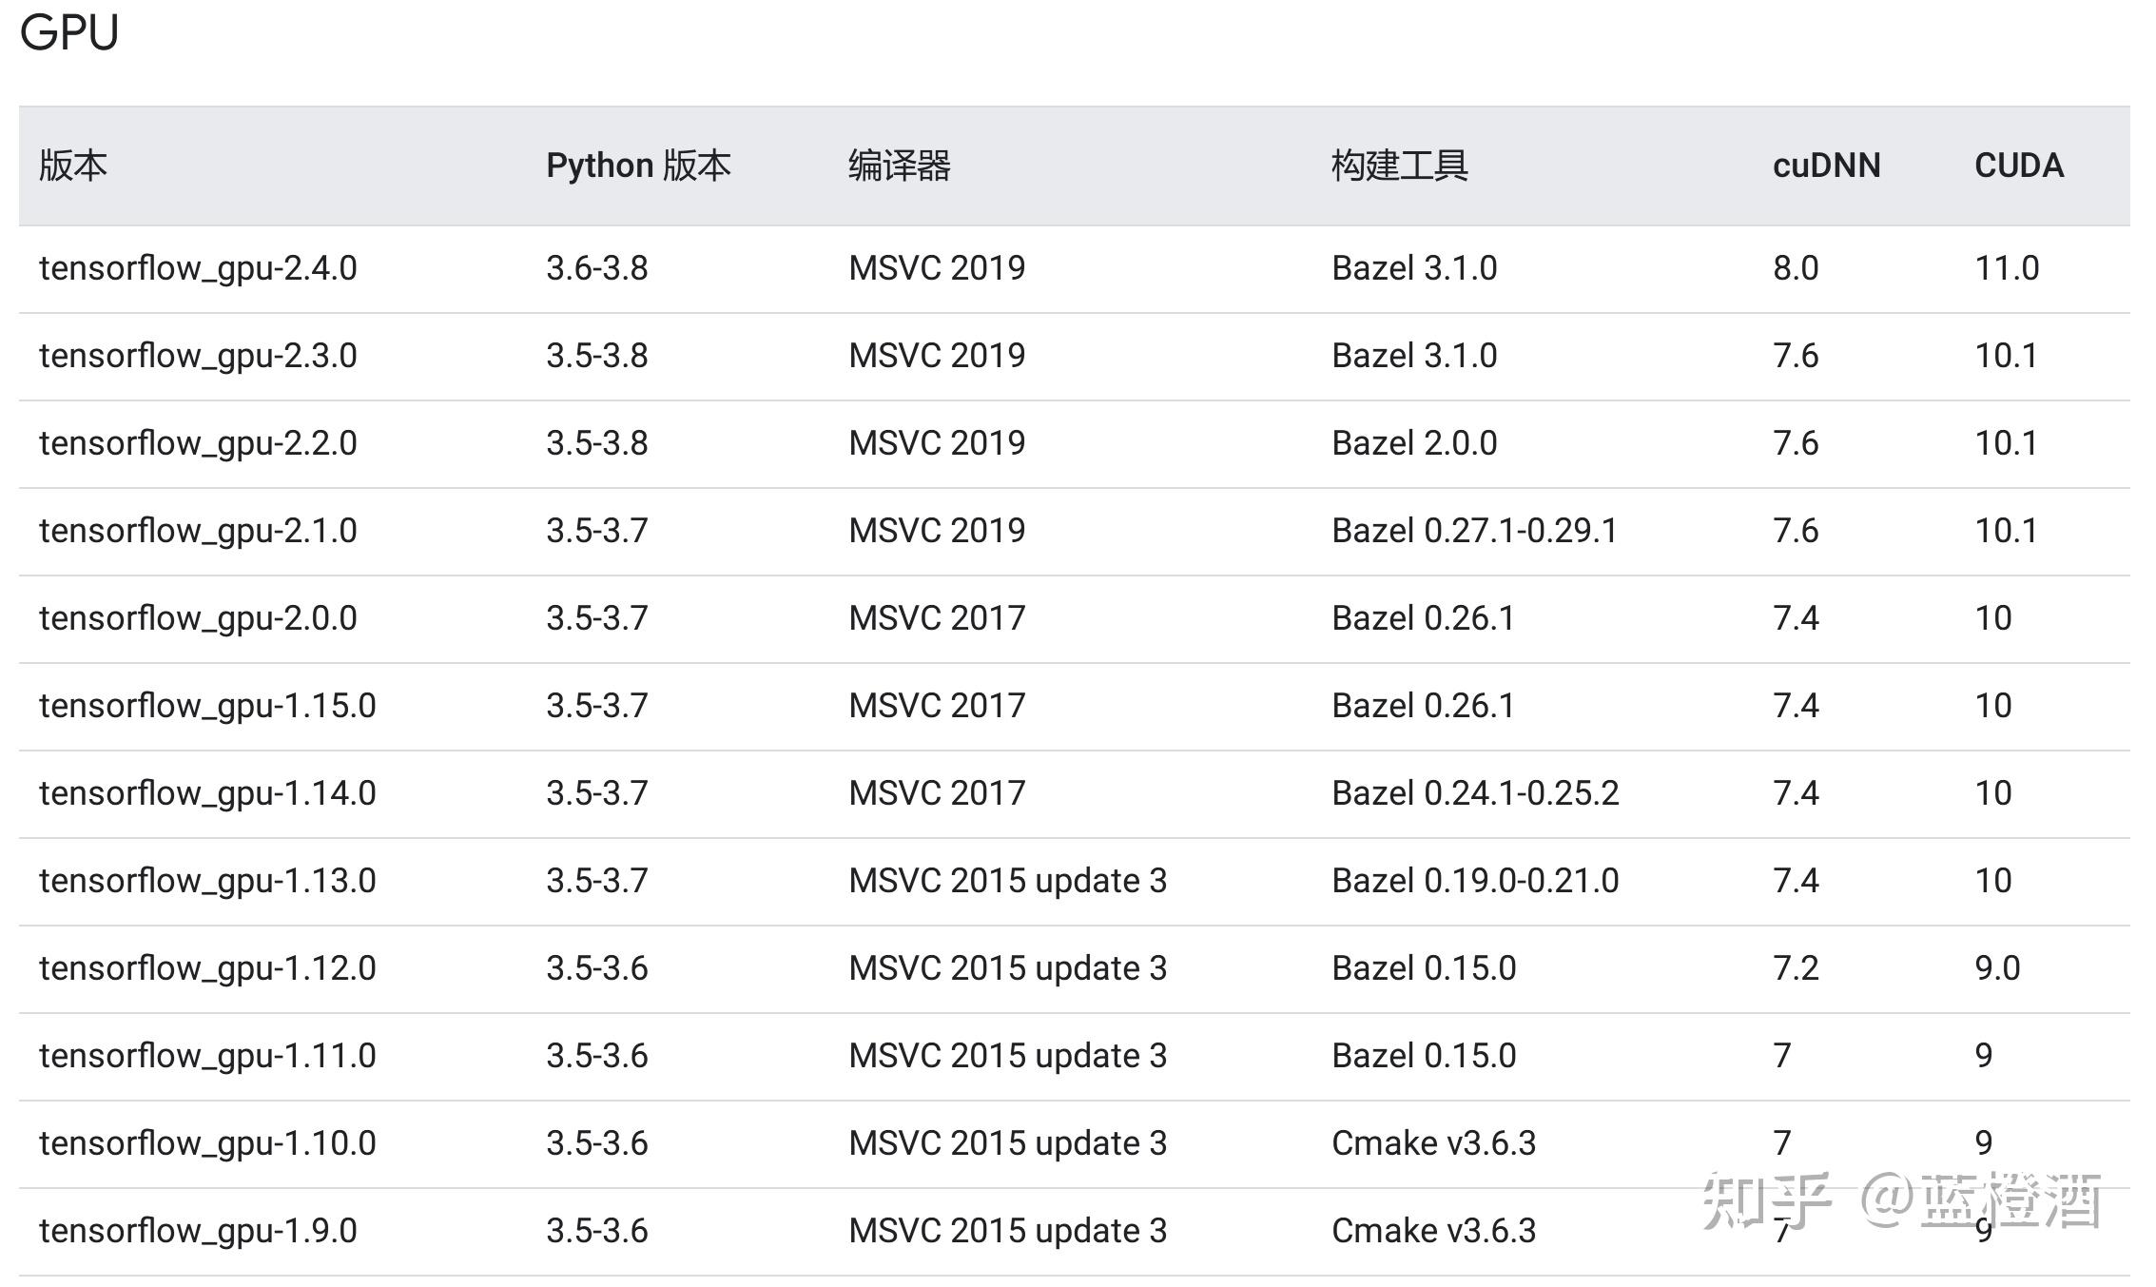Click Cmake v3.6.3 in the 1.9.0 row
This screenshot has width=2156, height=1287.
click(x=1433, y=1231)
